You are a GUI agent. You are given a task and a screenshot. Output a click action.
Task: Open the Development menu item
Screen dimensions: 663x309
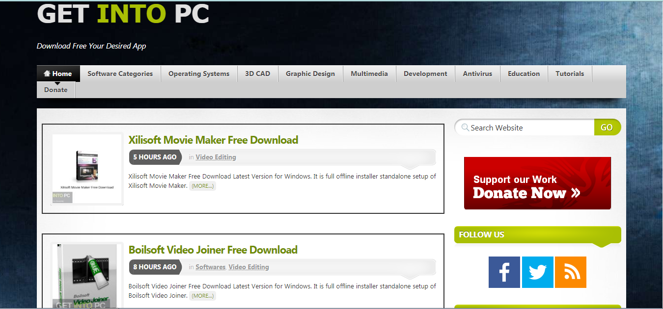tap(425, 74)
